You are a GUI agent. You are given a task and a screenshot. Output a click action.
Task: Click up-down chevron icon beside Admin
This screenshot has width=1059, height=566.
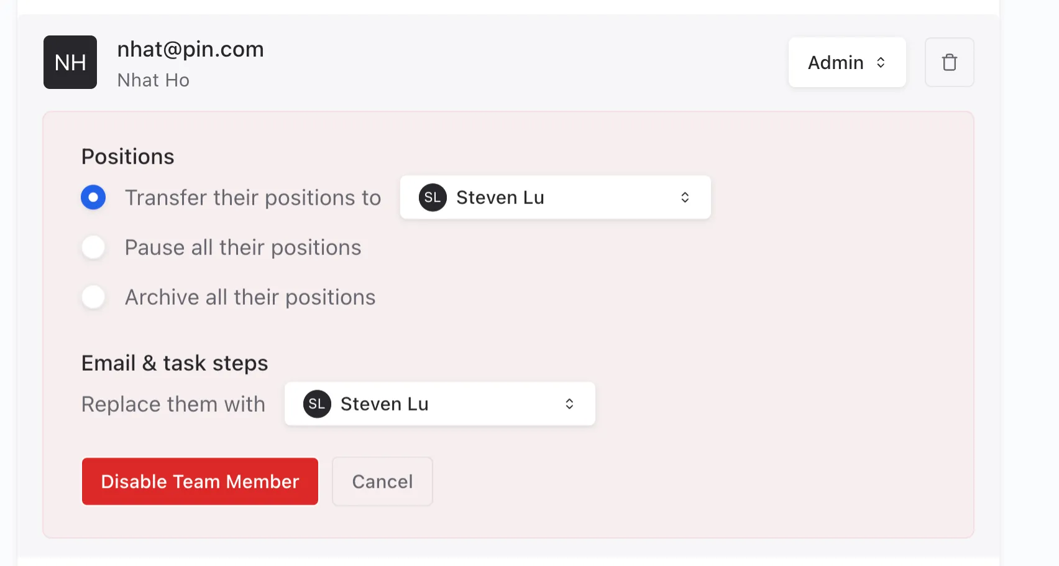pos(881,62)
